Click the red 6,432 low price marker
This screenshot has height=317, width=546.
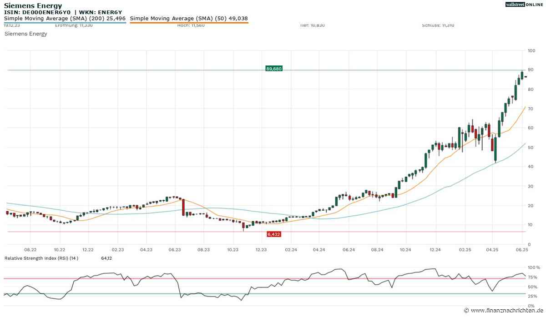pos(274,234)
